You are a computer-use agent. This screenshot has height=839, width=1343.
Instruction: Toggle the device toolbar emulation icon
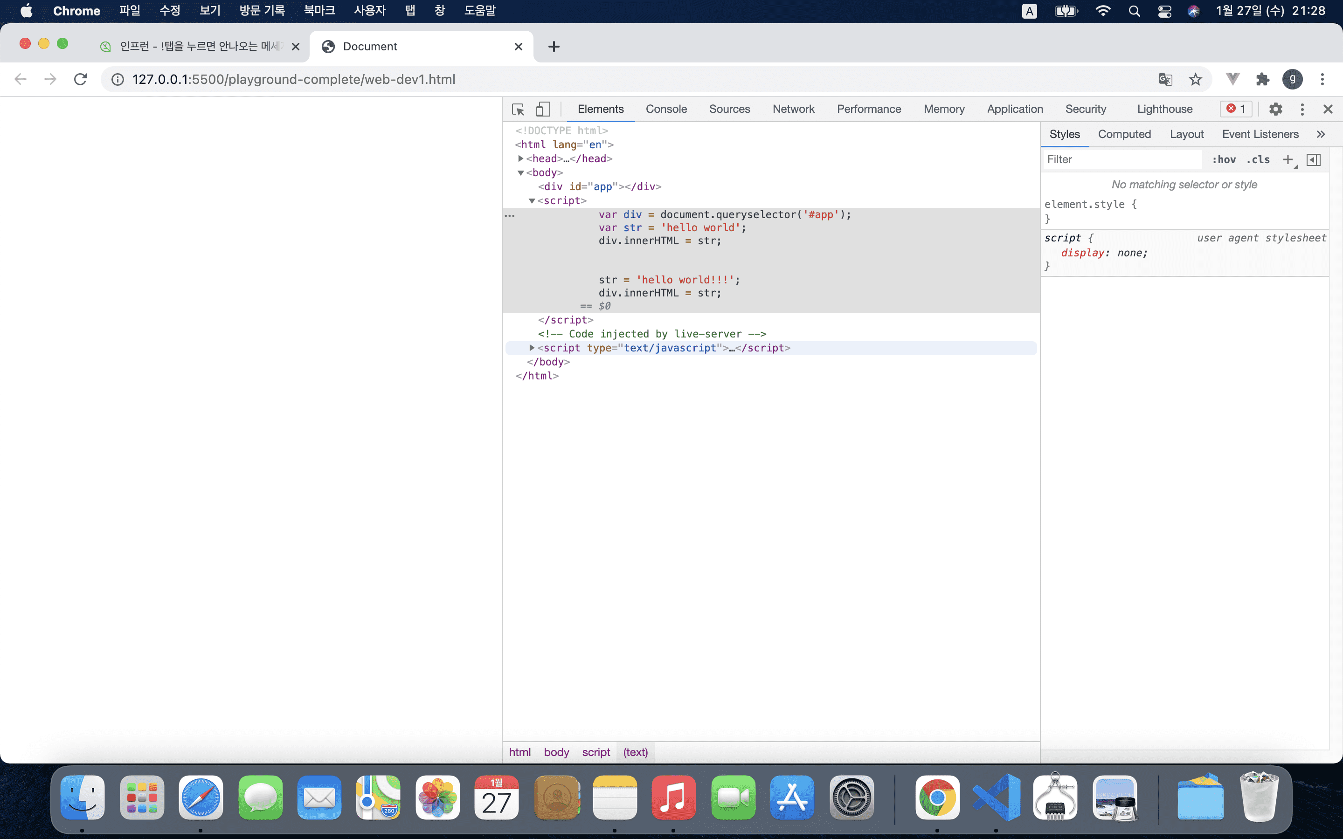pyautogui.click(x=543, y=110)
